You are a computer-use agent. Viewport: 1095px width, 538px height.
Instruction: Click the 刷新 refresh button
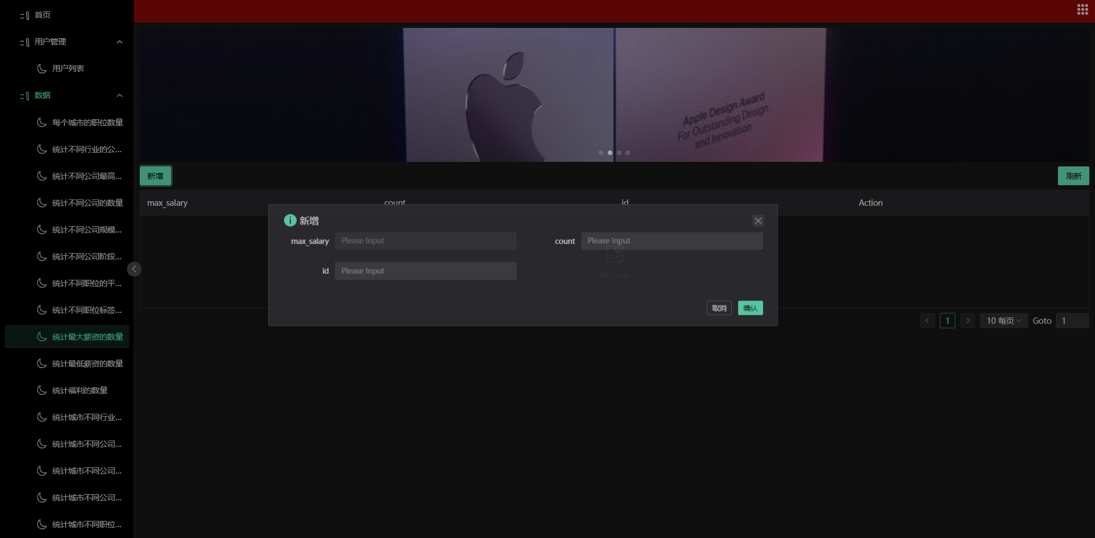click(1073, 176)
